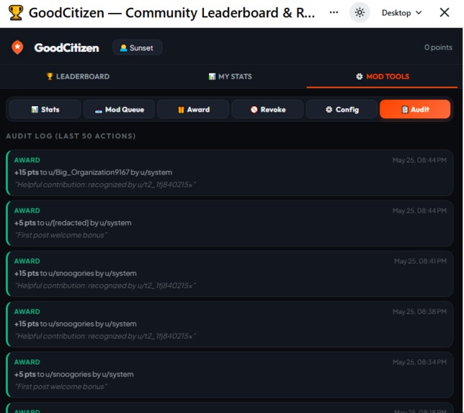Click the Mod Tools gear icon
Image resolution: width=464 pixels, height=413 pixels.
(x=360, y=76)
